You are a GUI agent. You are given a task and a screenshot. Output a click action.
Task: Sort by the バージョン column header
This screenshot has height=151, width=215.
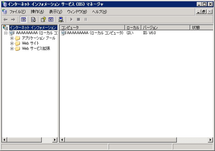tap(165, 28)
